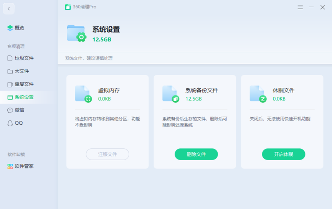Click the QQ penguin icon
The width and height of the screenshot is (332, 209).
10,123
